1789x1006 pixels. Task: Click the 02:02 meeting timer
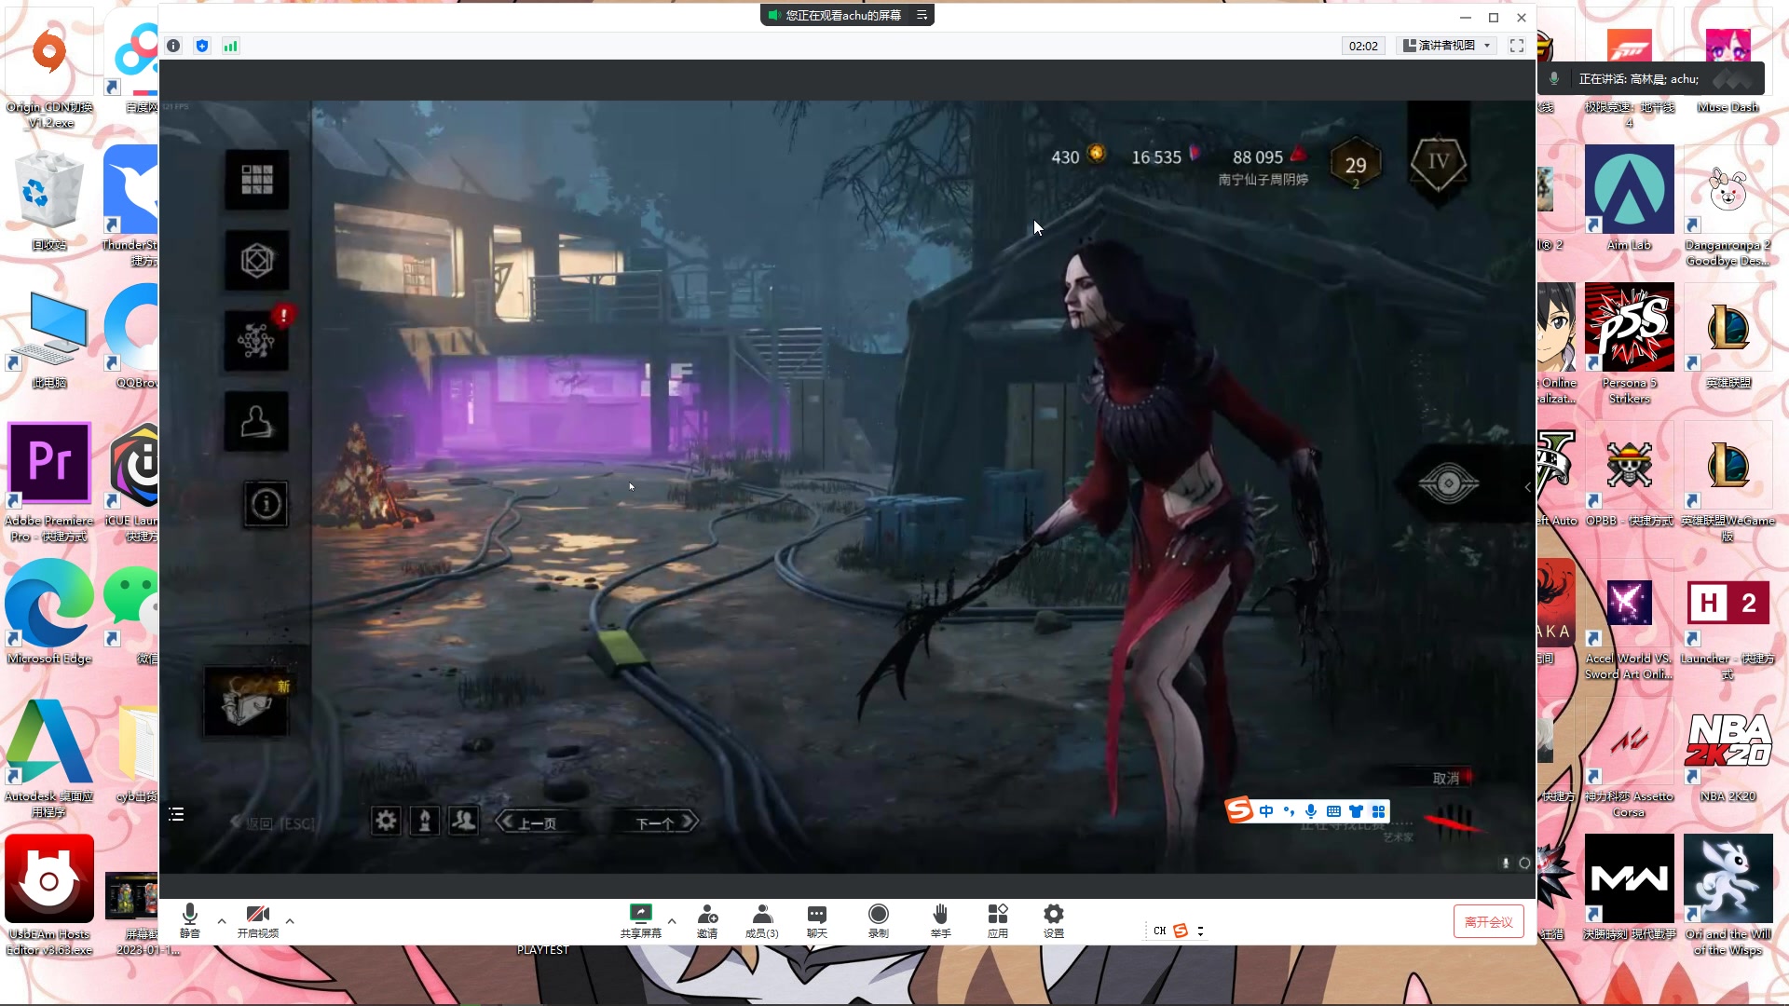tap(1363, 46)
